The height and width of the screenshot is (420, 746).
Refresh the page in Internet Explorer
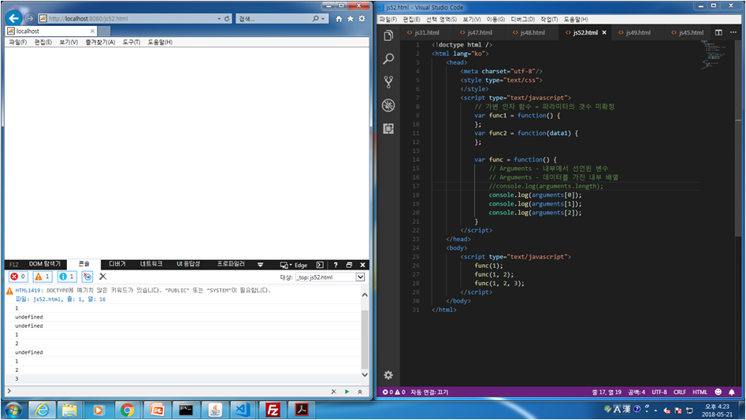tap(227, 19)
